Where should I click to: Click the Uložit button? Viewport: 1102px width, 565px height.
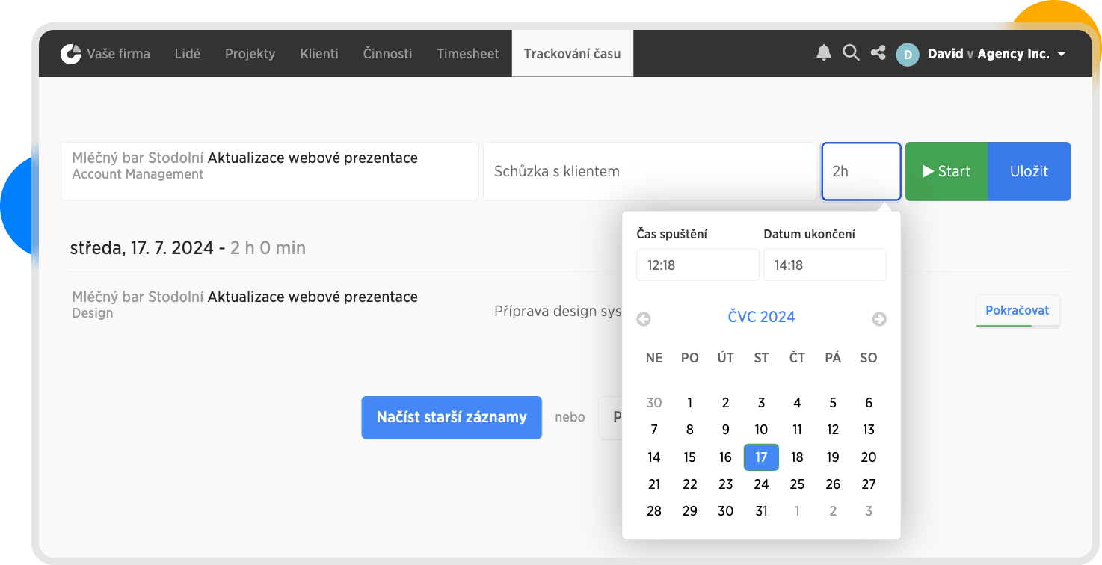(x=1029, y=171)
